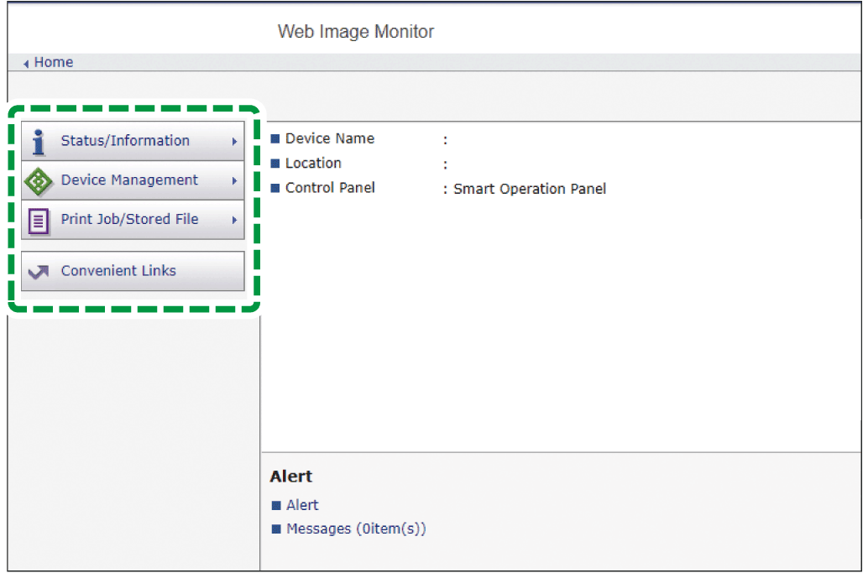The image size is (863, 573).
Task: Click the Web Image Monitor title bar
Action: click(x=355, y=31)
